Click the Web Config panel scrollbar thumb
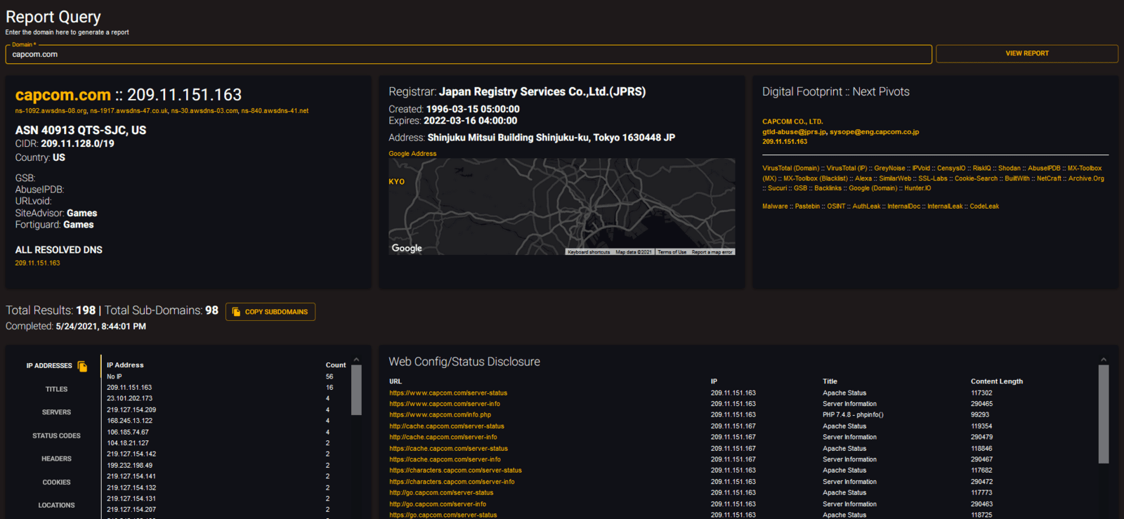 [x=1104, y=414]
